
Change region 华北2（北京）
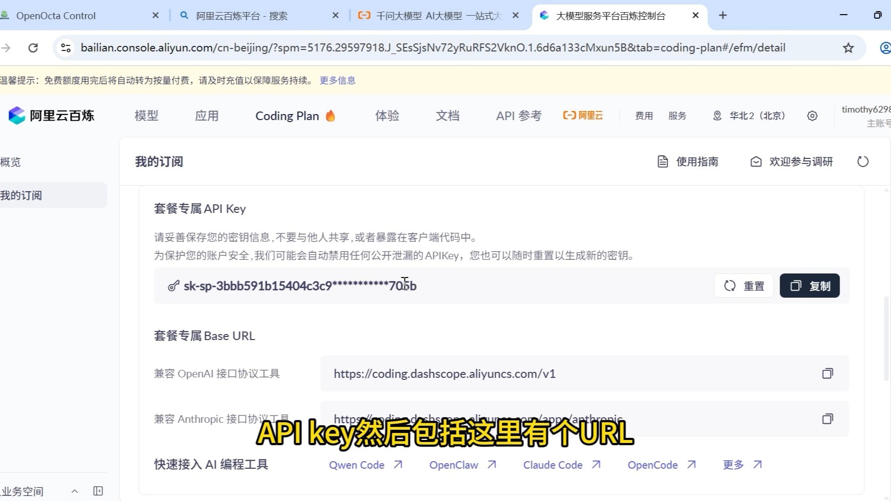[x=749, y=116]
